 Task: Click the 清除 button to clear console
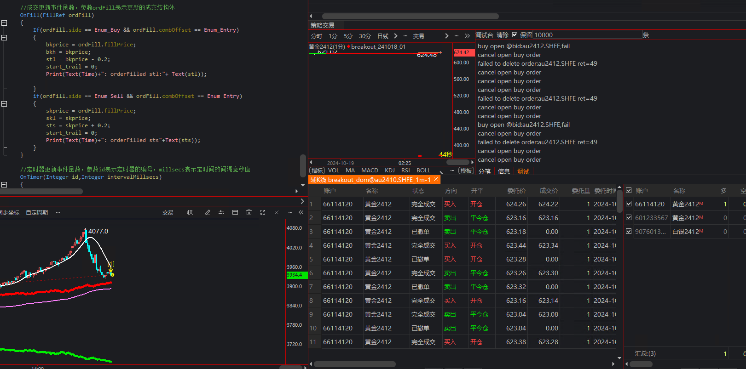tap(503, 35)
